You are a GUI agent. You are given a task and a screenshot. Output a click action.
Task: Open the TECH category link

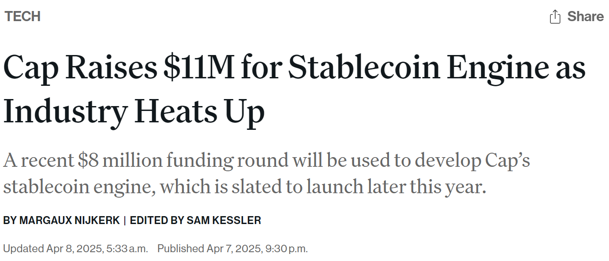22,16
